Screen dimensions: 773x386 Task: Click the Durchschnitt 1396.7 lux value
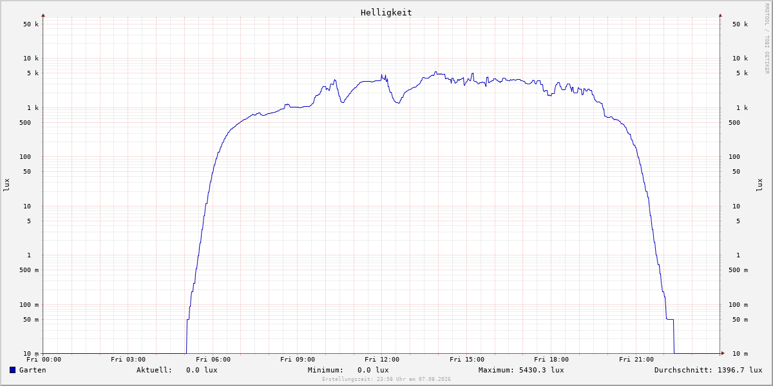pyautogui.click(x=709, y=370)
